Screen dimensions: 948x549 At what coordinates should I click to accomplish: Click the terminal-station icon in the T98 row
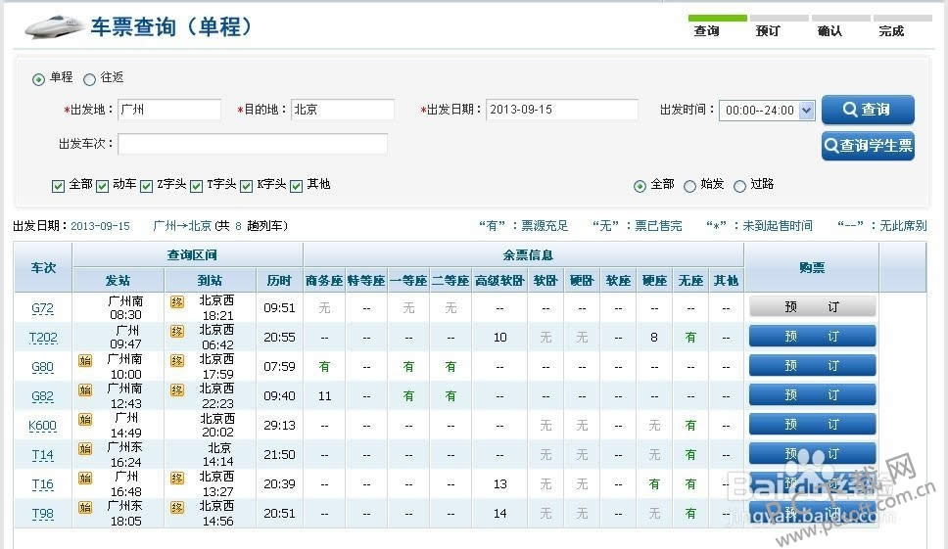[177, 507]
